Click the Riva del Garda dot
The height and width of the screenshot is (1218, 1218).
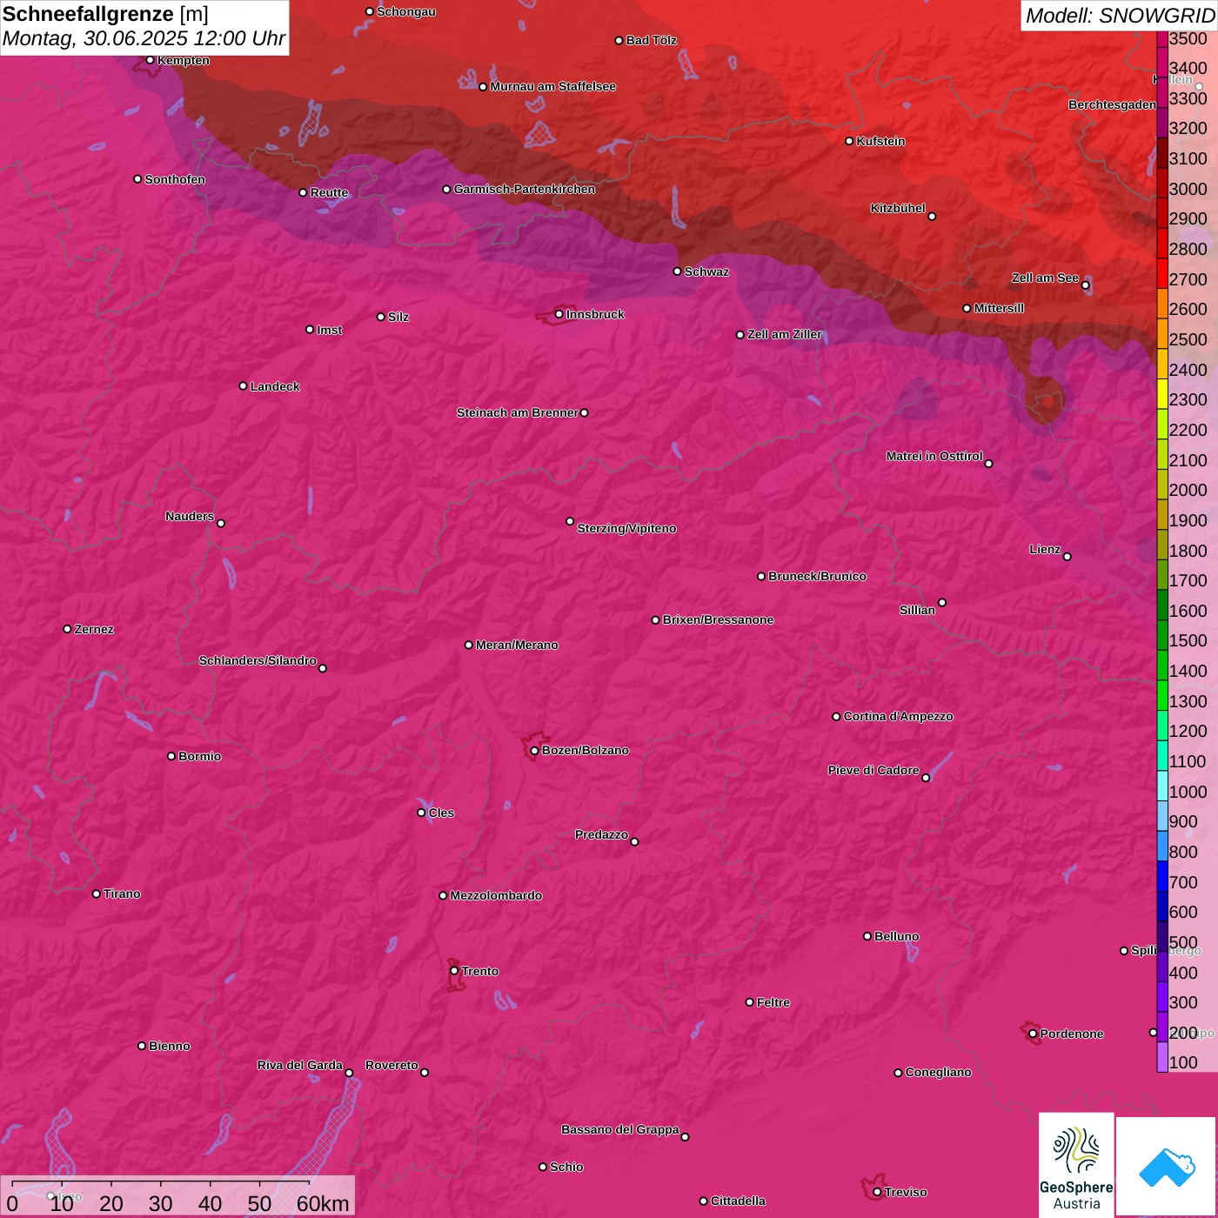tap(349, 1073)
